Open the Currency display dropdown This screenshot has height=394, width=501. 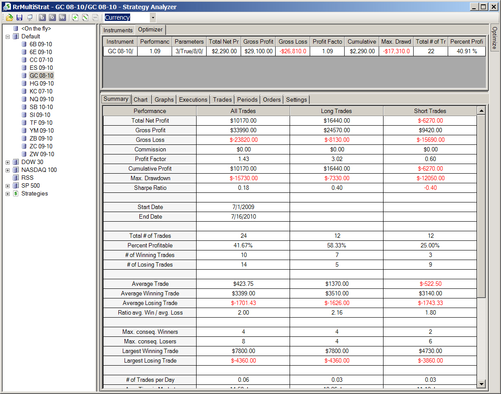coord(153,17)
